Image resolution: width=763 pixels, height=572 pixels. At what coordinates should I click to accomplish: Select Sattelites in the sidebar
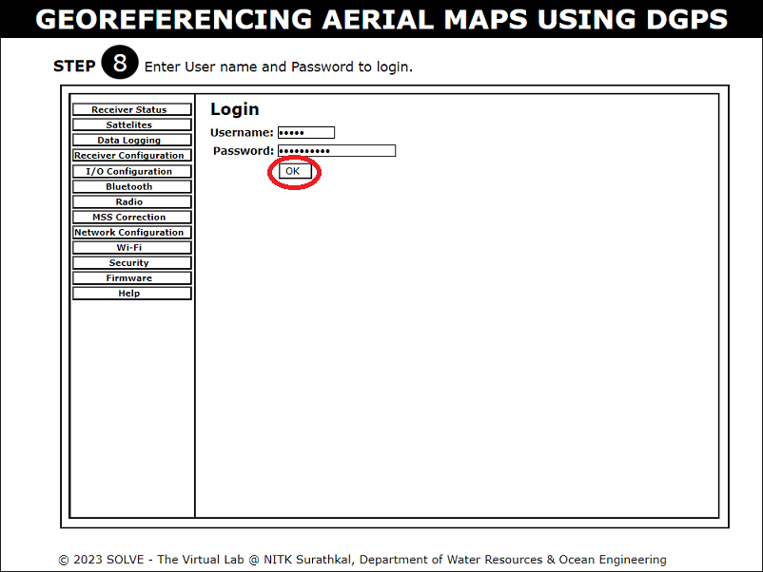[x=131, y=125]
